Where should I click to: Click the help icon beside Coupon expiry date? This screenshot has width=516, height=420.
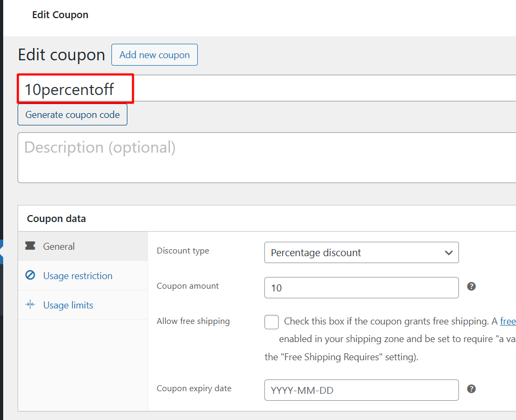point(471,389)
